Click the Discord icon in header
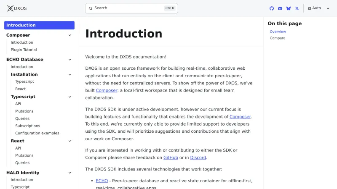 pyautogui.click(x=280, y=8)
